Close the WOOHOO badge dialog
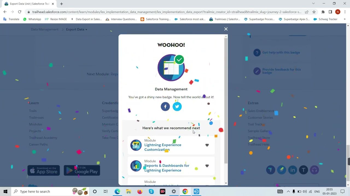The width and height of the screenshot is (350, 196). coord(226,29)
